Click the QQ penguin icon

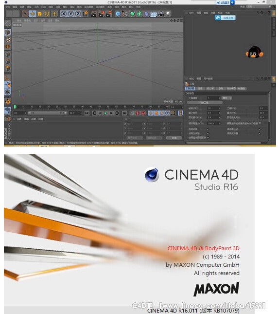coord(254,53)
